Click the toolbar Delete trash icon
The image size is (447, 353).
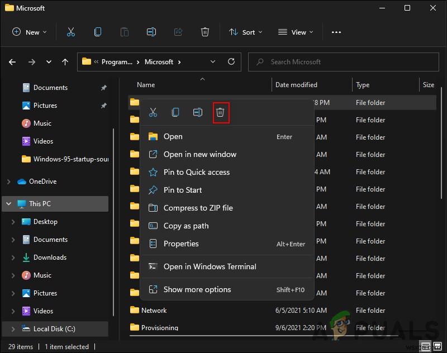pos(205,32)
